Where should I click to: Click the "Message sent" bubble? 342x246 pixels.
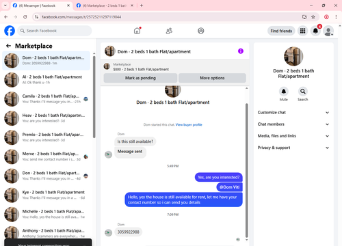(130, 152)
